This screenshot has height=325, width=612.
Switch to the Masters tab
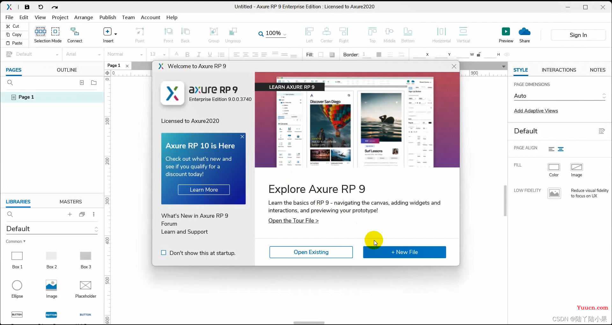click(x=71, y=201)
